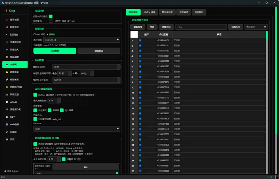This screenshot has width=279, height=179.
Task: Click the 范围选择 button
Action: [236, 27]
